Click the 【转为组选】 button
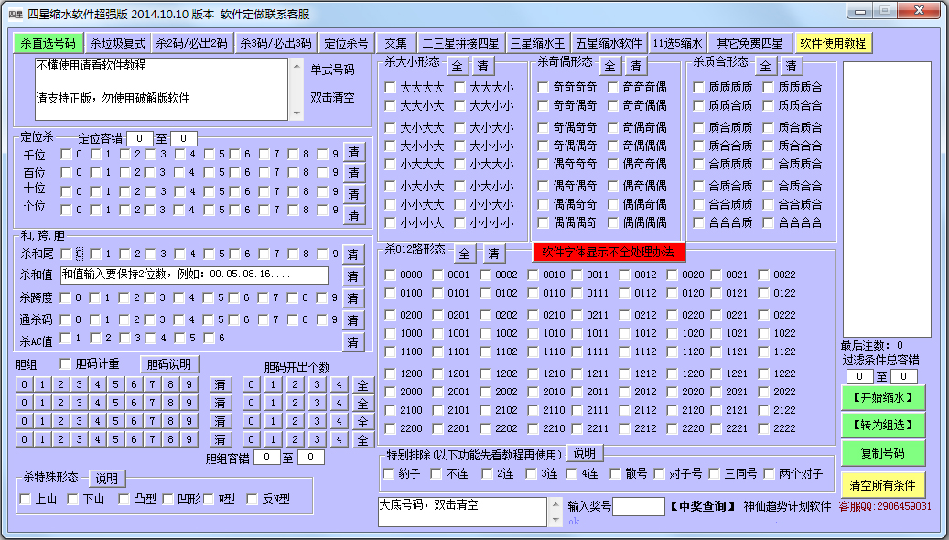 pos(882,425)
